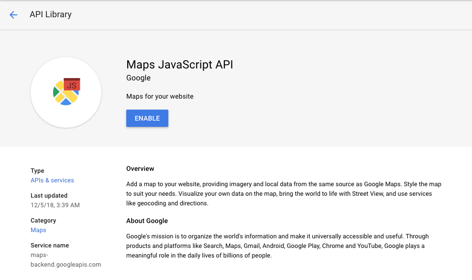Click the back arrow next to API Library
Screen dimensions: 472x280
tap(13, 15)
